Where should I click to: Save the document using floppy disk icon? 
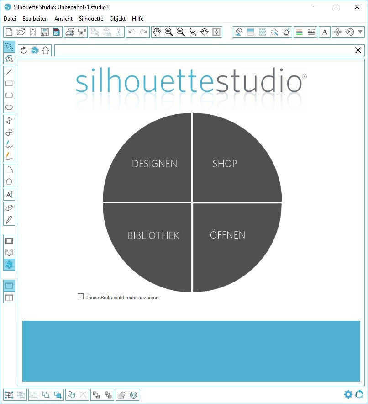45,32
